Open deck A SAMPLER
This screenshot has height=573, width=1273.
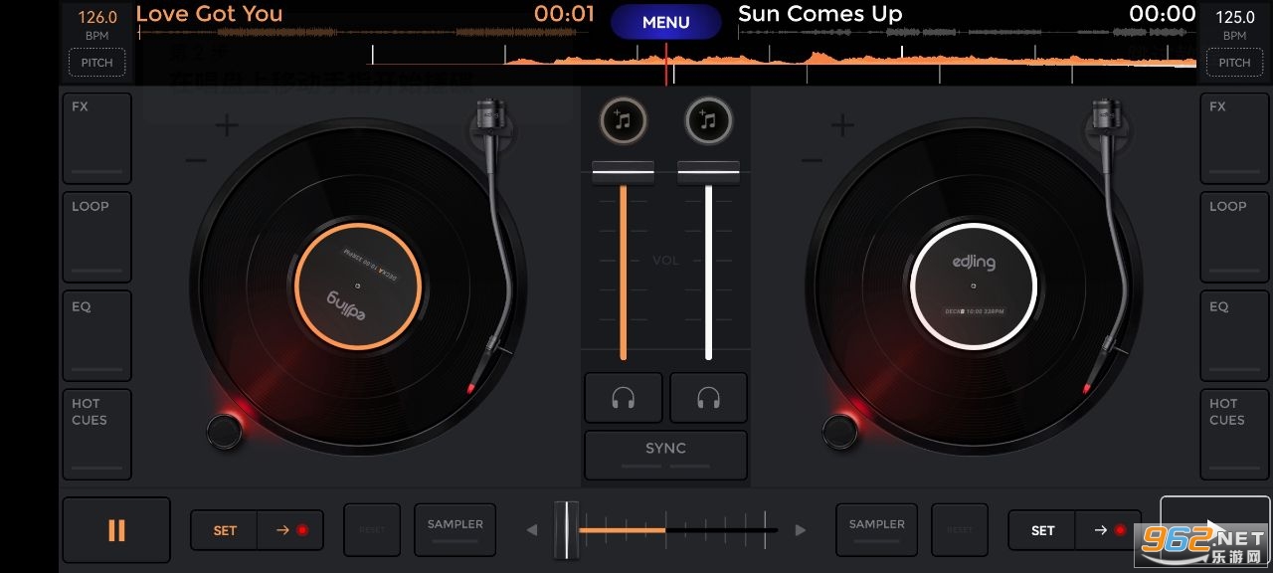pyautogui.click(x=455, y=529)
